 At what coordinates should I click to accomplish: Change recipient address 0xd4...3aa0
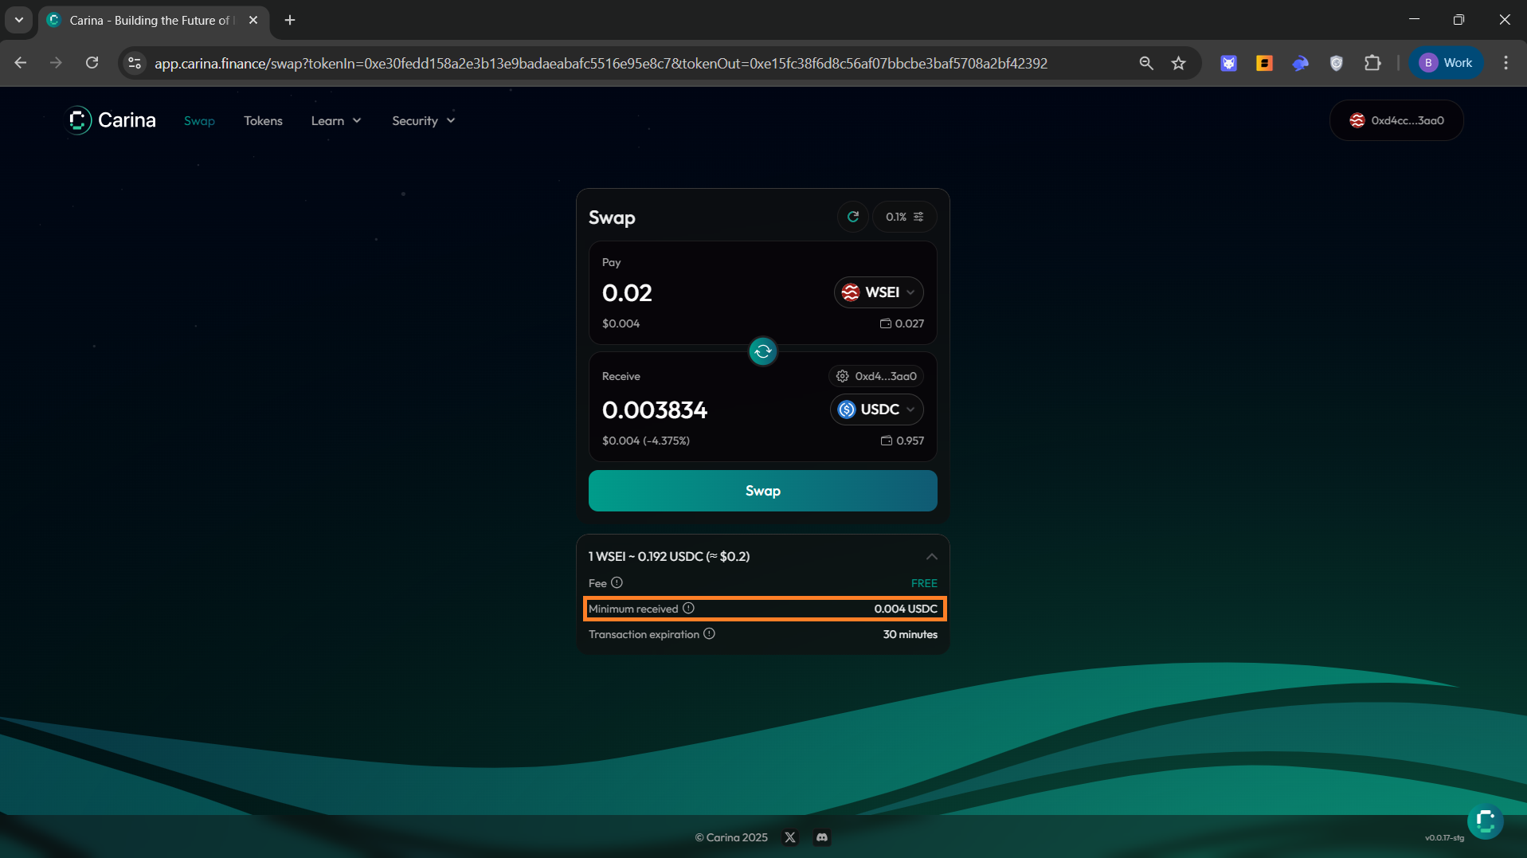click(x=876, y=376)
